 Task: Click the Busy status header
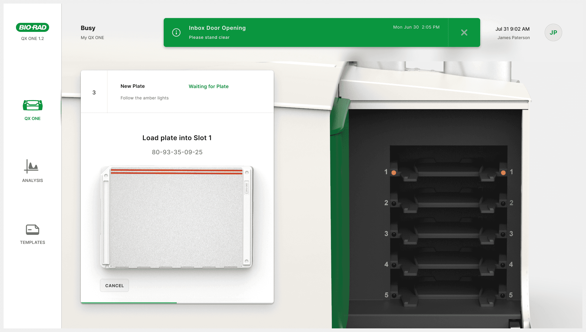pos(88,28)
